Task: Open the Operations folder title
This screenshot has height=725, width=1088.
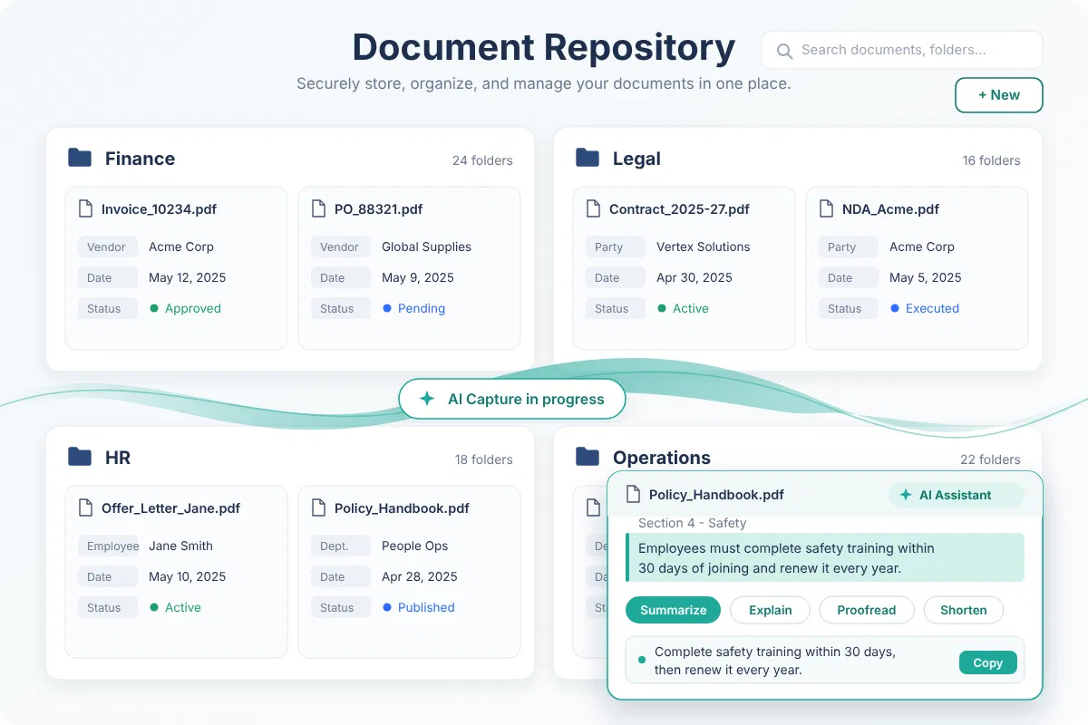Action: (662, 458)
